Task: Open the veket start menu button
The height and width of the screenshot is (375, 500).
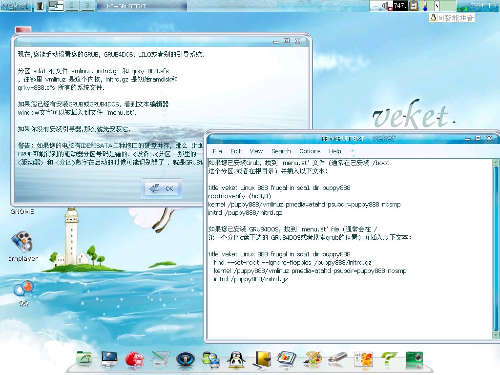Action: coord(16,6)
